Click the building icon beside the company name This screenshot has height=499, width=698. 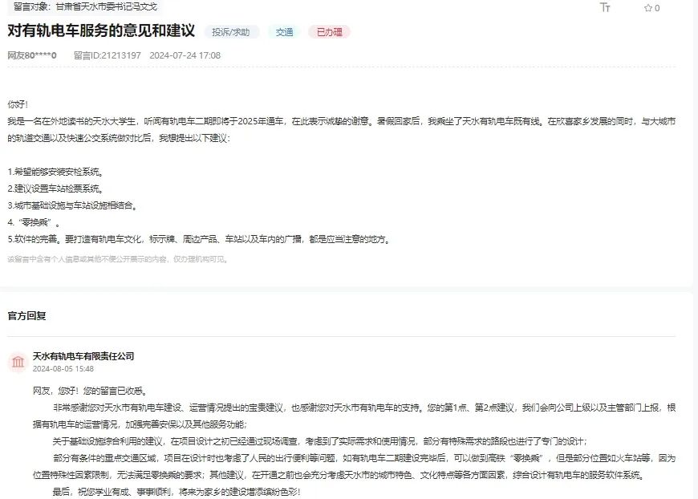[x=19, y=361]
